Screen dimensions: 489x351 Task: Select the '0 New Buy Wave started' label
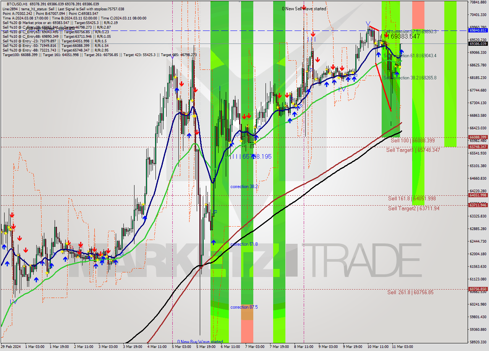click(200, 342)
